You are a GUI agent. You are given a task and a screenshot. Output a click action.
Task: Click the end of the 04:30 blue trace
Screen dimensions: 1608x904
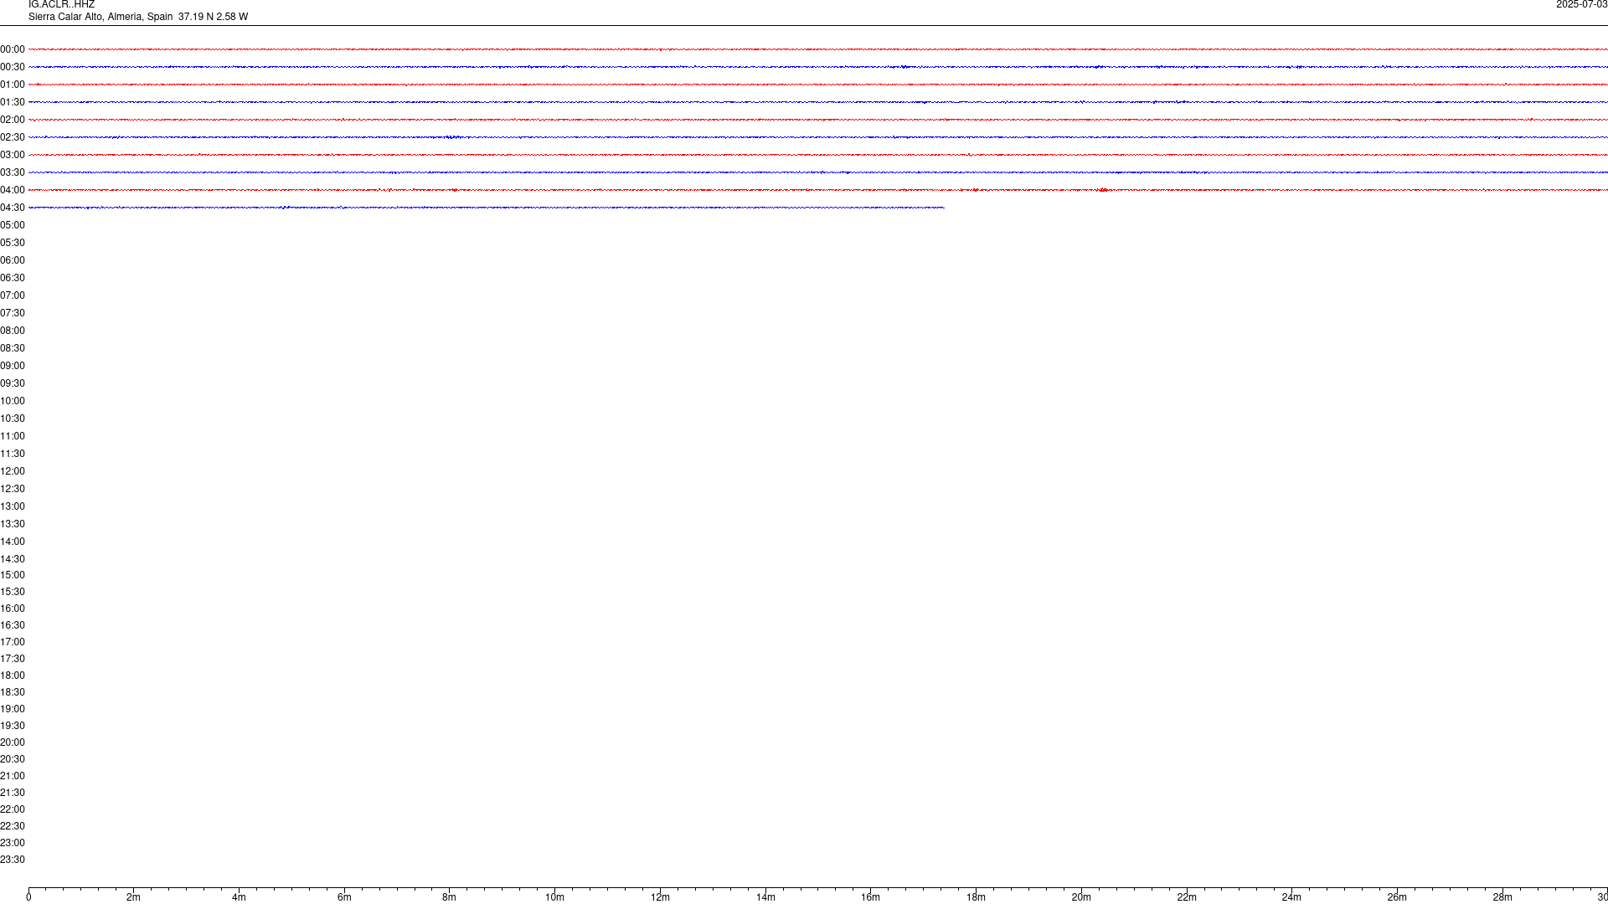[944, 208]
